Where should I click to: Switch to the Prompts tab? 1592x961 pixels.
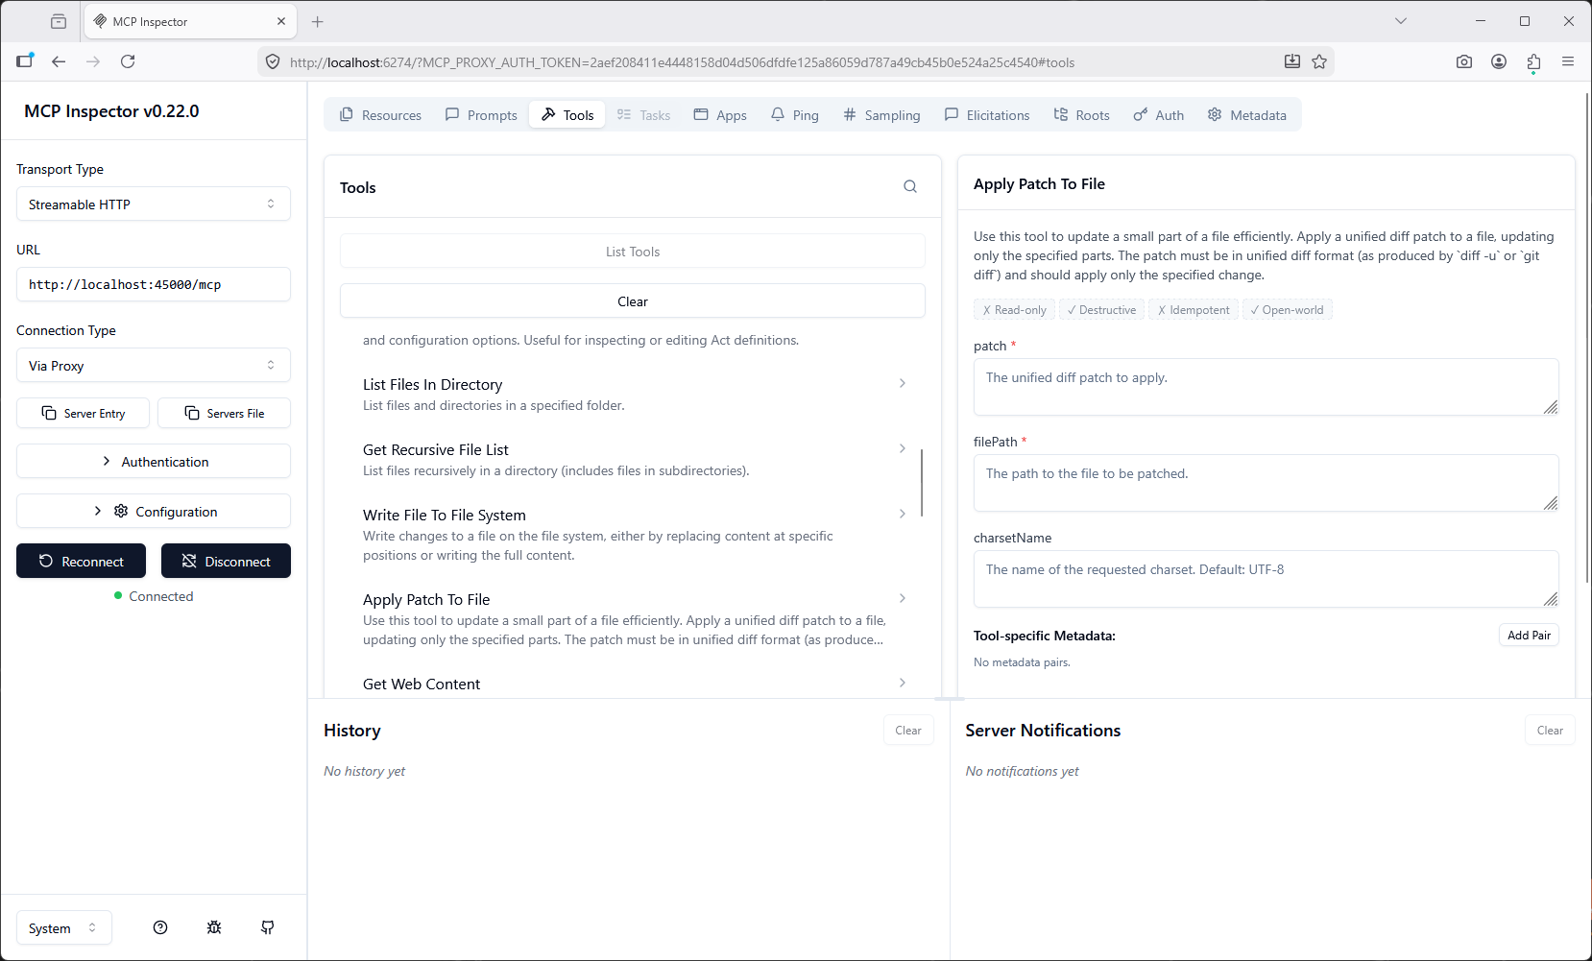pyautogui.click(x=481, y=115)
